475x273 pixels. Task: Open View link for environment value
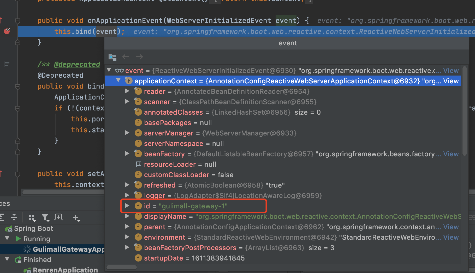pyautogui.click(x=451, y=237)
